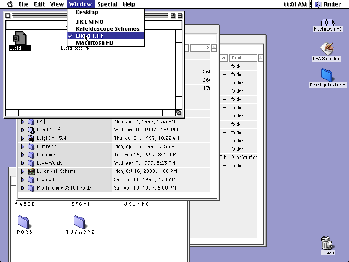Expand the Luxor Kal. Scheme disclosure triangle

23,171
